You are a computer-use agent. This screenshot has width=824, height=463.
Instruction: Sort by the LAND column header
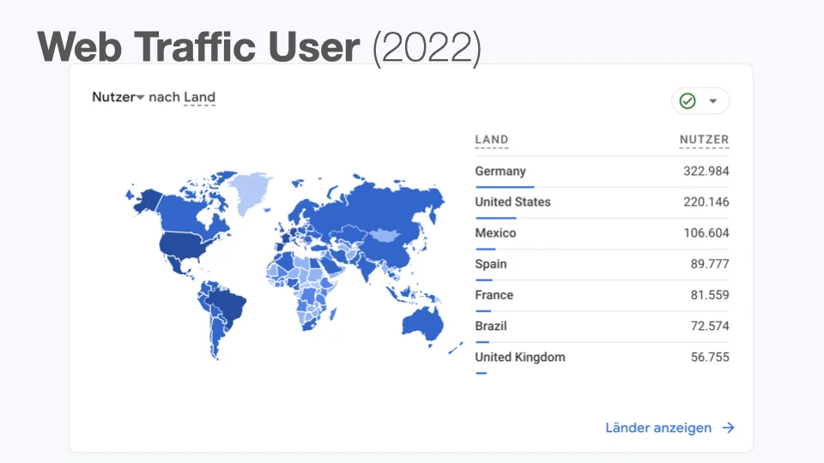[491, 140]
